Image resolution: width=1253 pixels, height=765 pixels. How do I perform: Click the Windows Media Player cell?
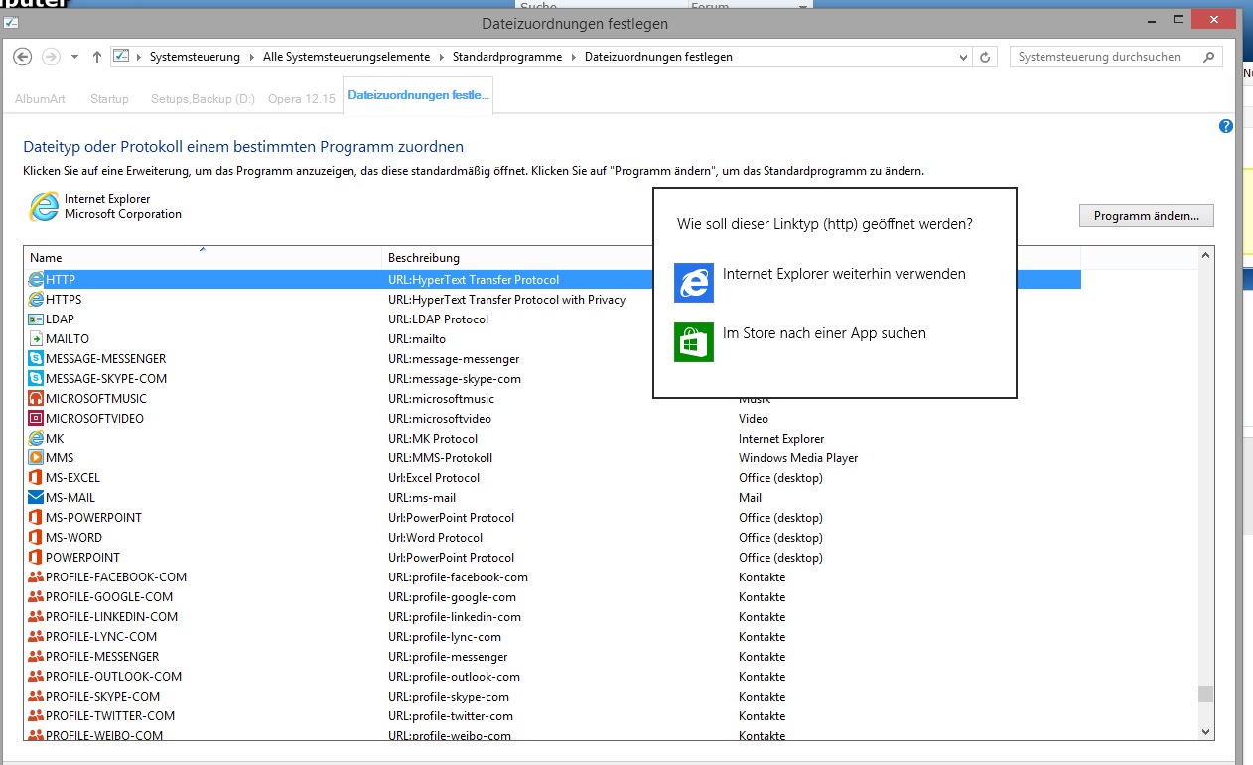click(798, 458)
